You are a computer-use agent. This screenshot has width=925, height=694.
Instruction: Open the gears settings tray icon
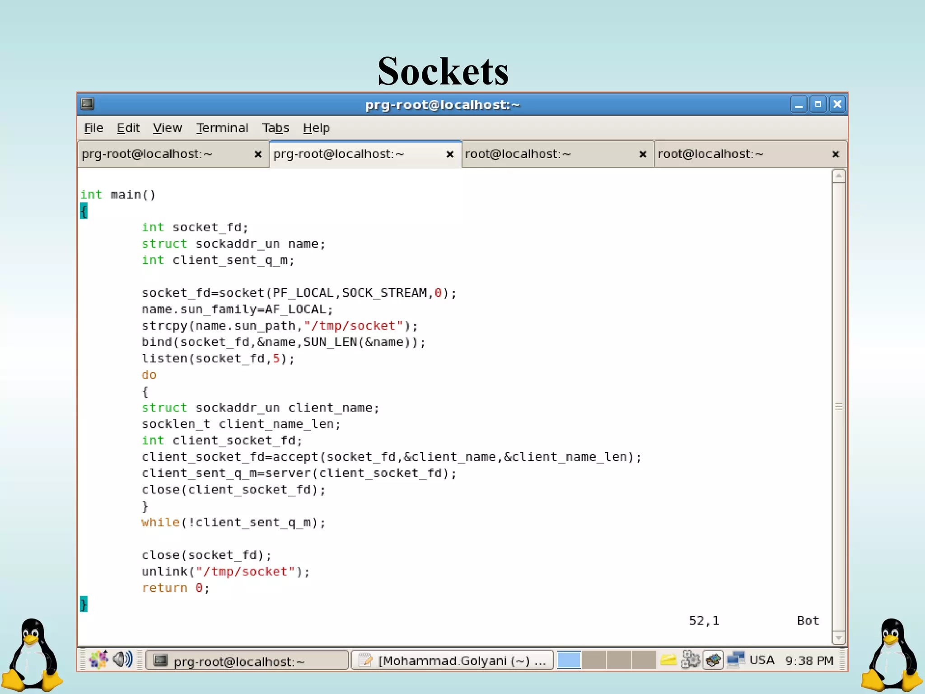[690, 660]
